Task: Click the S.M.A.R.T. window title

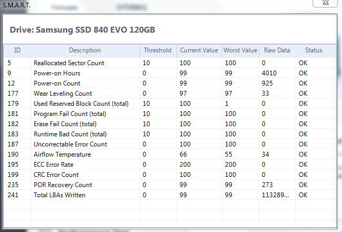Action: [x=17, y=5]
